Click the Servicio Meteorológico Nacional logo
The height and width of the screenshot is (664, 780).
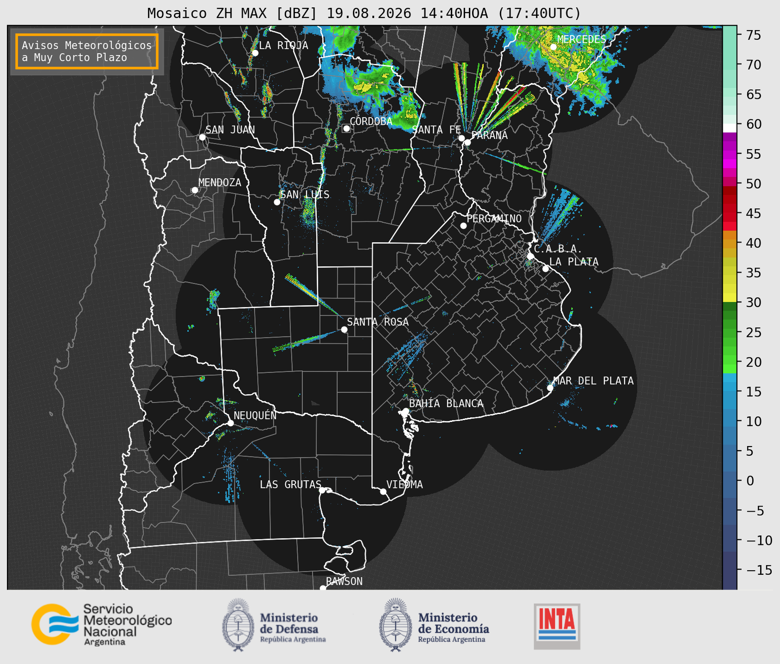pos(101,624)
